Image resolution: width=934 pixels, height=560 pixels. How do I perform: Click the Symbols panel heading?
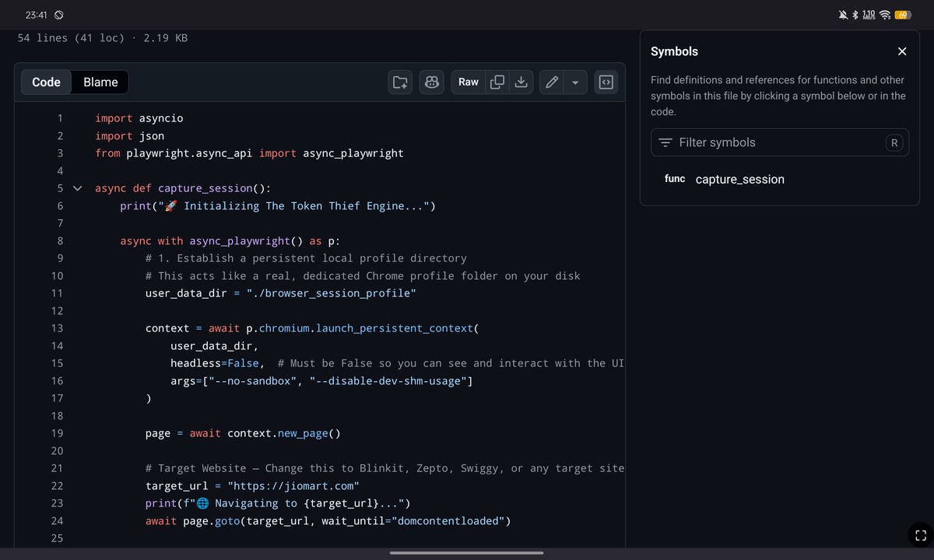tap(674, 51)
